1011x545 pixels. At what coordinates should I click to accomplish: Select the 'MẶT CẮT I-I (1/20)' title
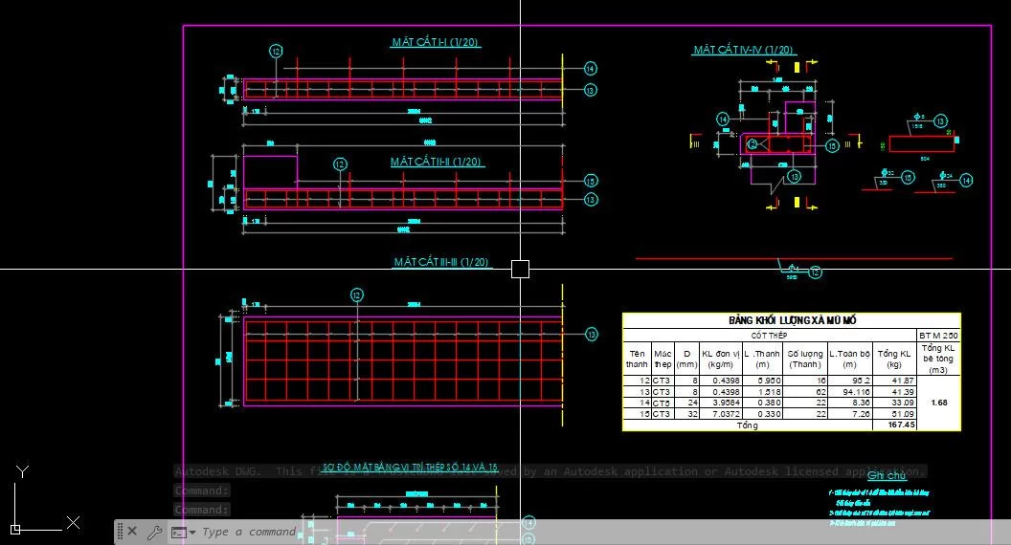[436, 42]
